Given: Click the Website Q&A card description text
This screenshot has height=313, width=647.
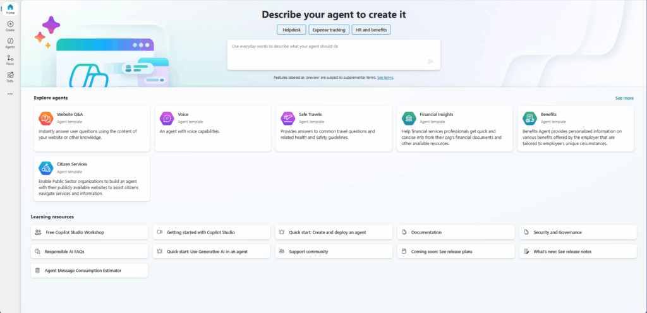Looking at the screenshot, I should click(x=88, y=134).
